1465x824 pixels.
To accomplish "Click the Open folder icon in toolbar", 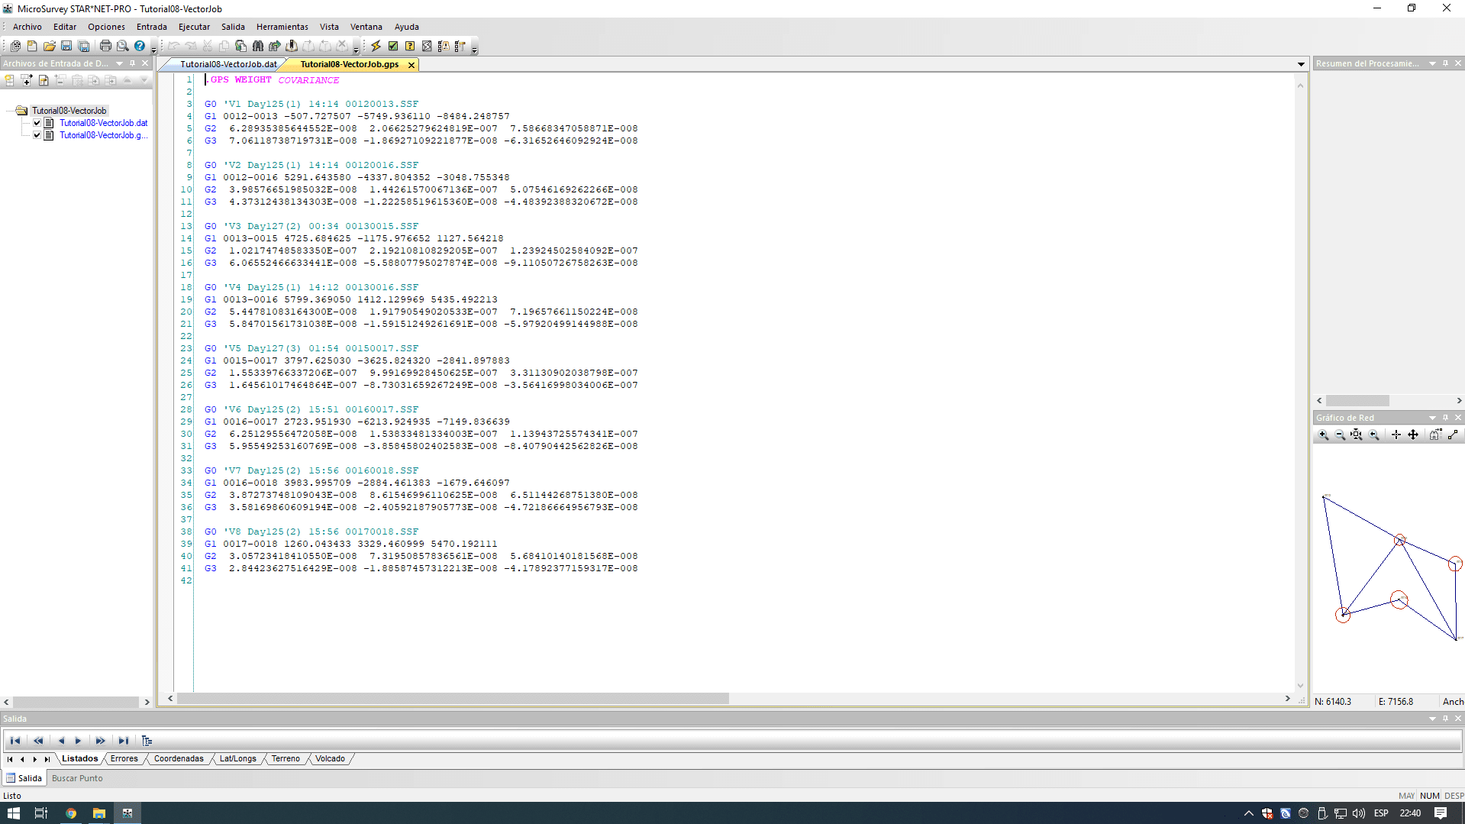I will (50, 47).
